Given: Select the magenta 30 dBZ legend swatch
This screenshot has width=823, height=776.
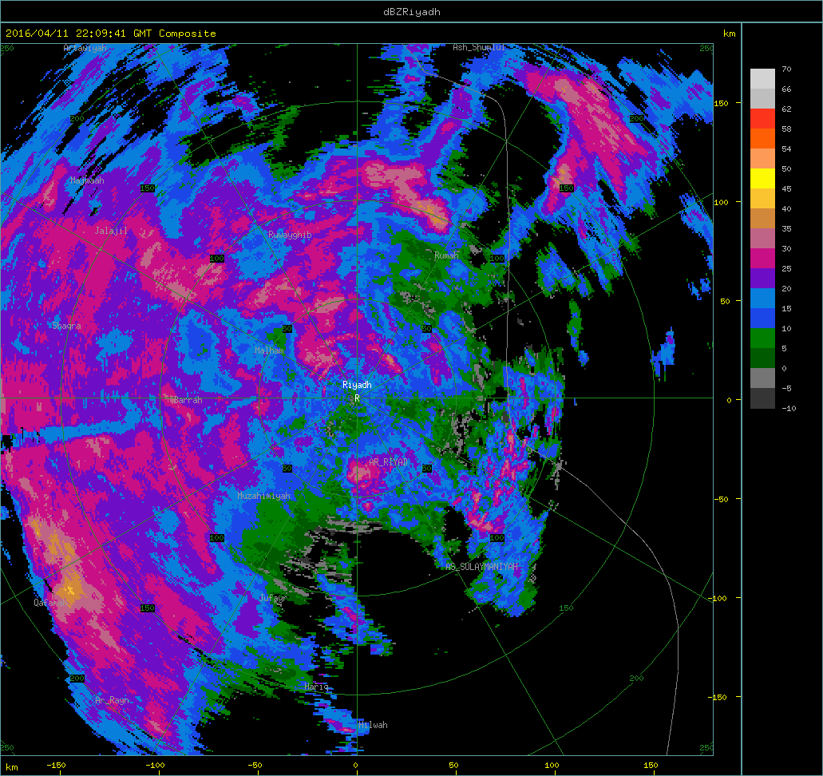Looking at the screenshot, I should click(x=762, y=258).
